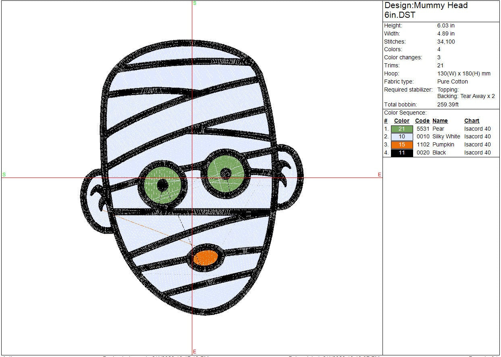Click the Code column header
501x357 pixels.
(422, 121)
